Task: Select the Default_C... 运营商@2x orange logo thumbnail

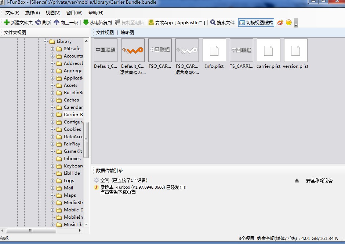Action: (x=132, y=50)
